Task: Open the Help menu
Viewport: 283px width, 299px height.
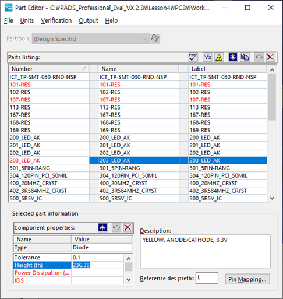Action: coord(111,20)
